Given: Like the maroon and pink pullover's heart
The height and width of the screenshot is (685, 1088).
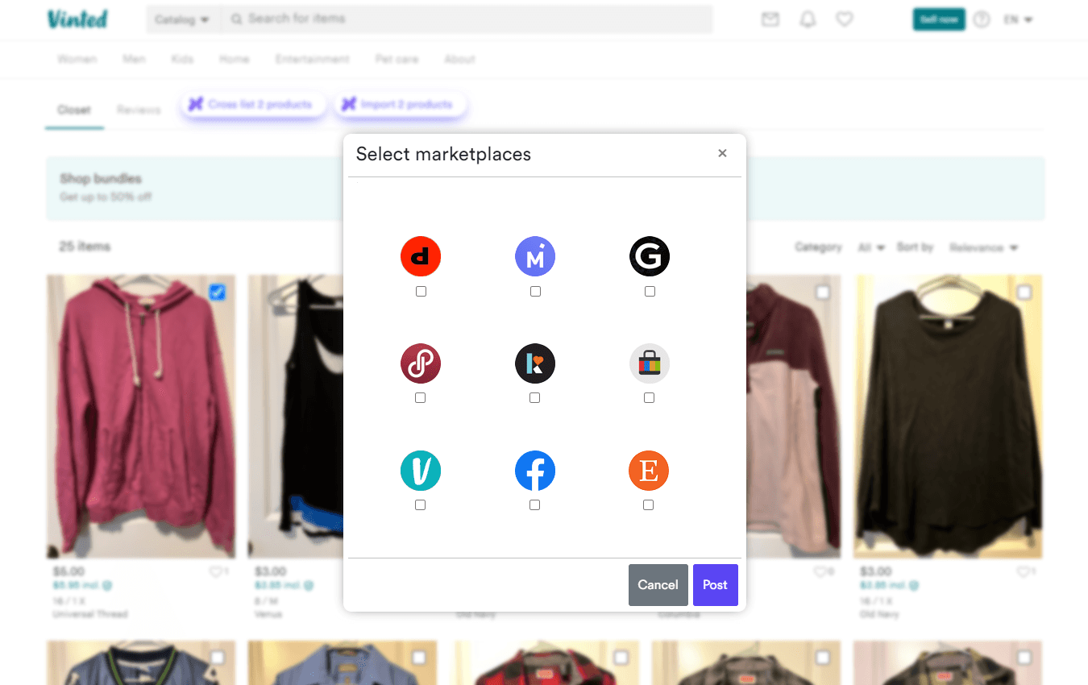Looking at the screenshot, I should click(x=820, y=571).
